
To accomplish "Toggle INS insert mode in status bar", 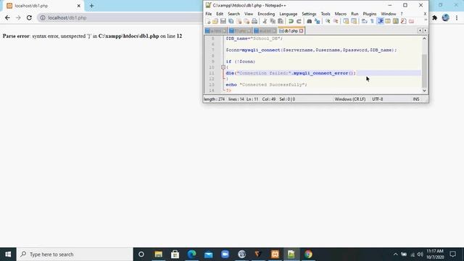I will (x=416, y=99).
